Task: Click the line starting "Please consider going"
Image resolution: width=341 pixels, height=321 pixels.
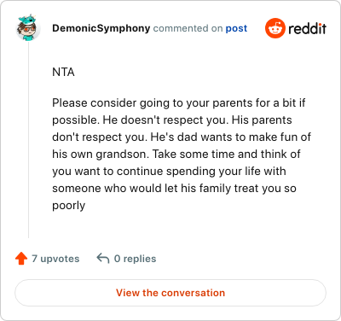Action: [x=179, y=103]
